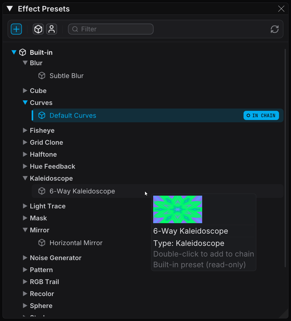The width and height of the screenshot is (291, 321).
Task: Collapse the Mirror category arrow
Action: point(25,230)
